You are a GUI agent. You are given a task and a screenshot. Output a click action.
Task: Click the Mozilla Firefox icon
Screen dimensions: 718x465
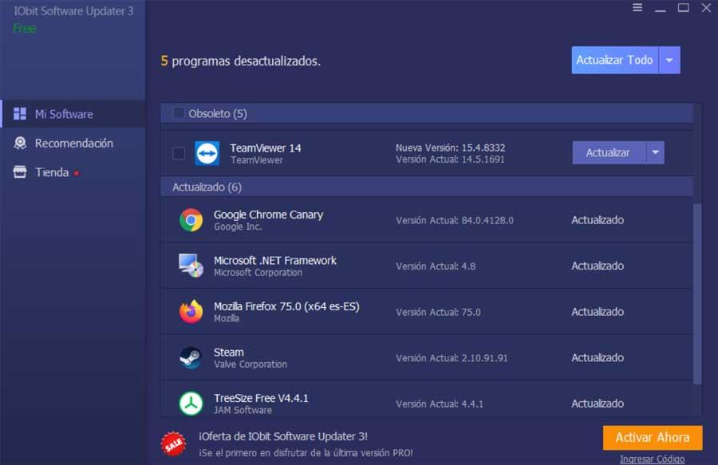click(191, 312)
